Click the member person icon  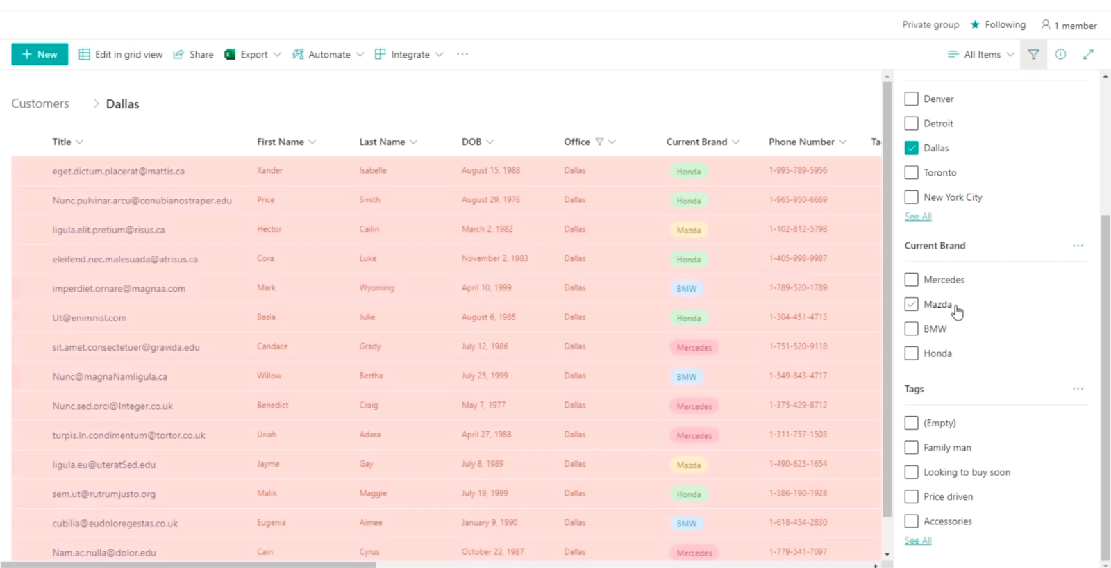[1046, 24]
